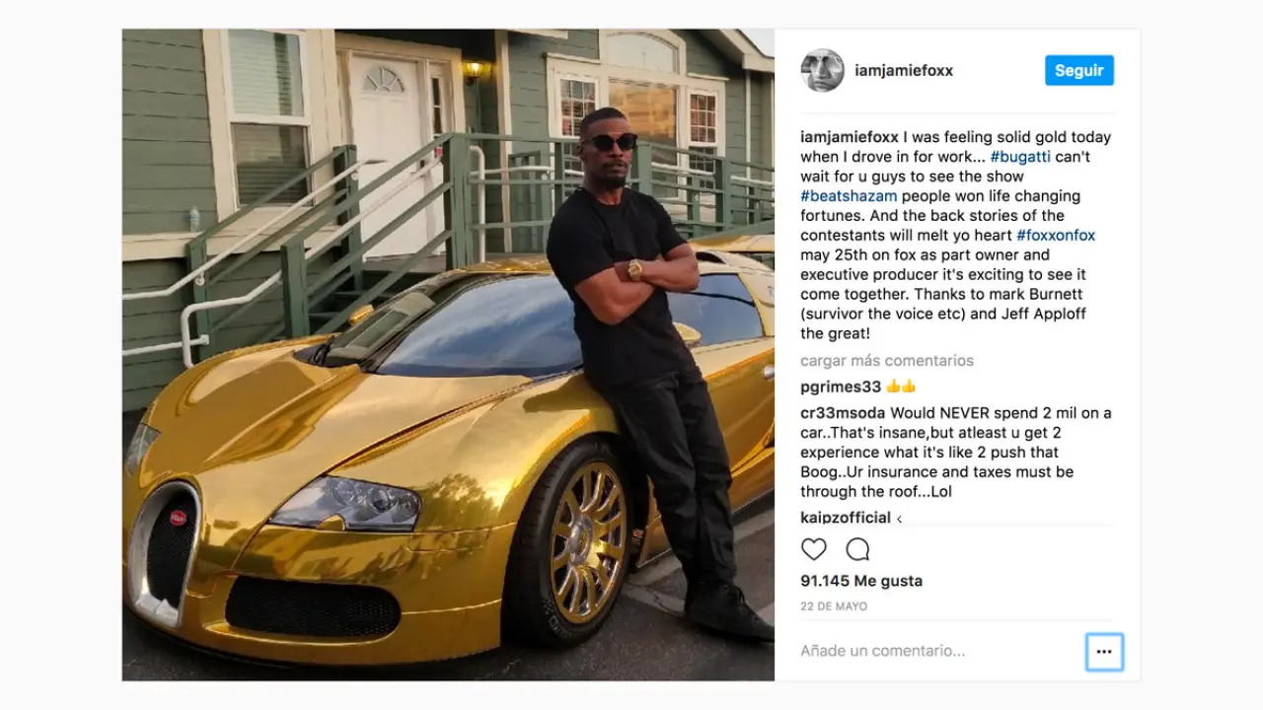
Task: Select the thumbs-up emoji in pgrimes33's comment
Action: pos(902,387)
